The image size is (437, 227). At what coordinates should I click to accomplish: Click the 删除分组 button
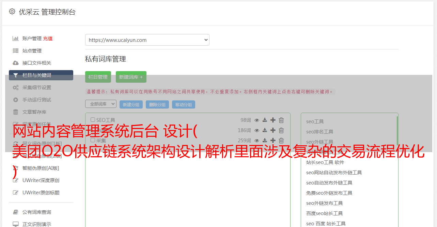point(157,104)
